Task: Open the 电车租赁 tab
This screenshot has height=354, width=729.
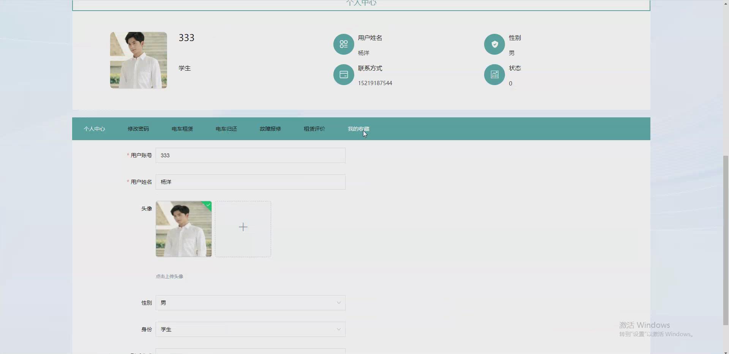Action: (x=182, y=129)
